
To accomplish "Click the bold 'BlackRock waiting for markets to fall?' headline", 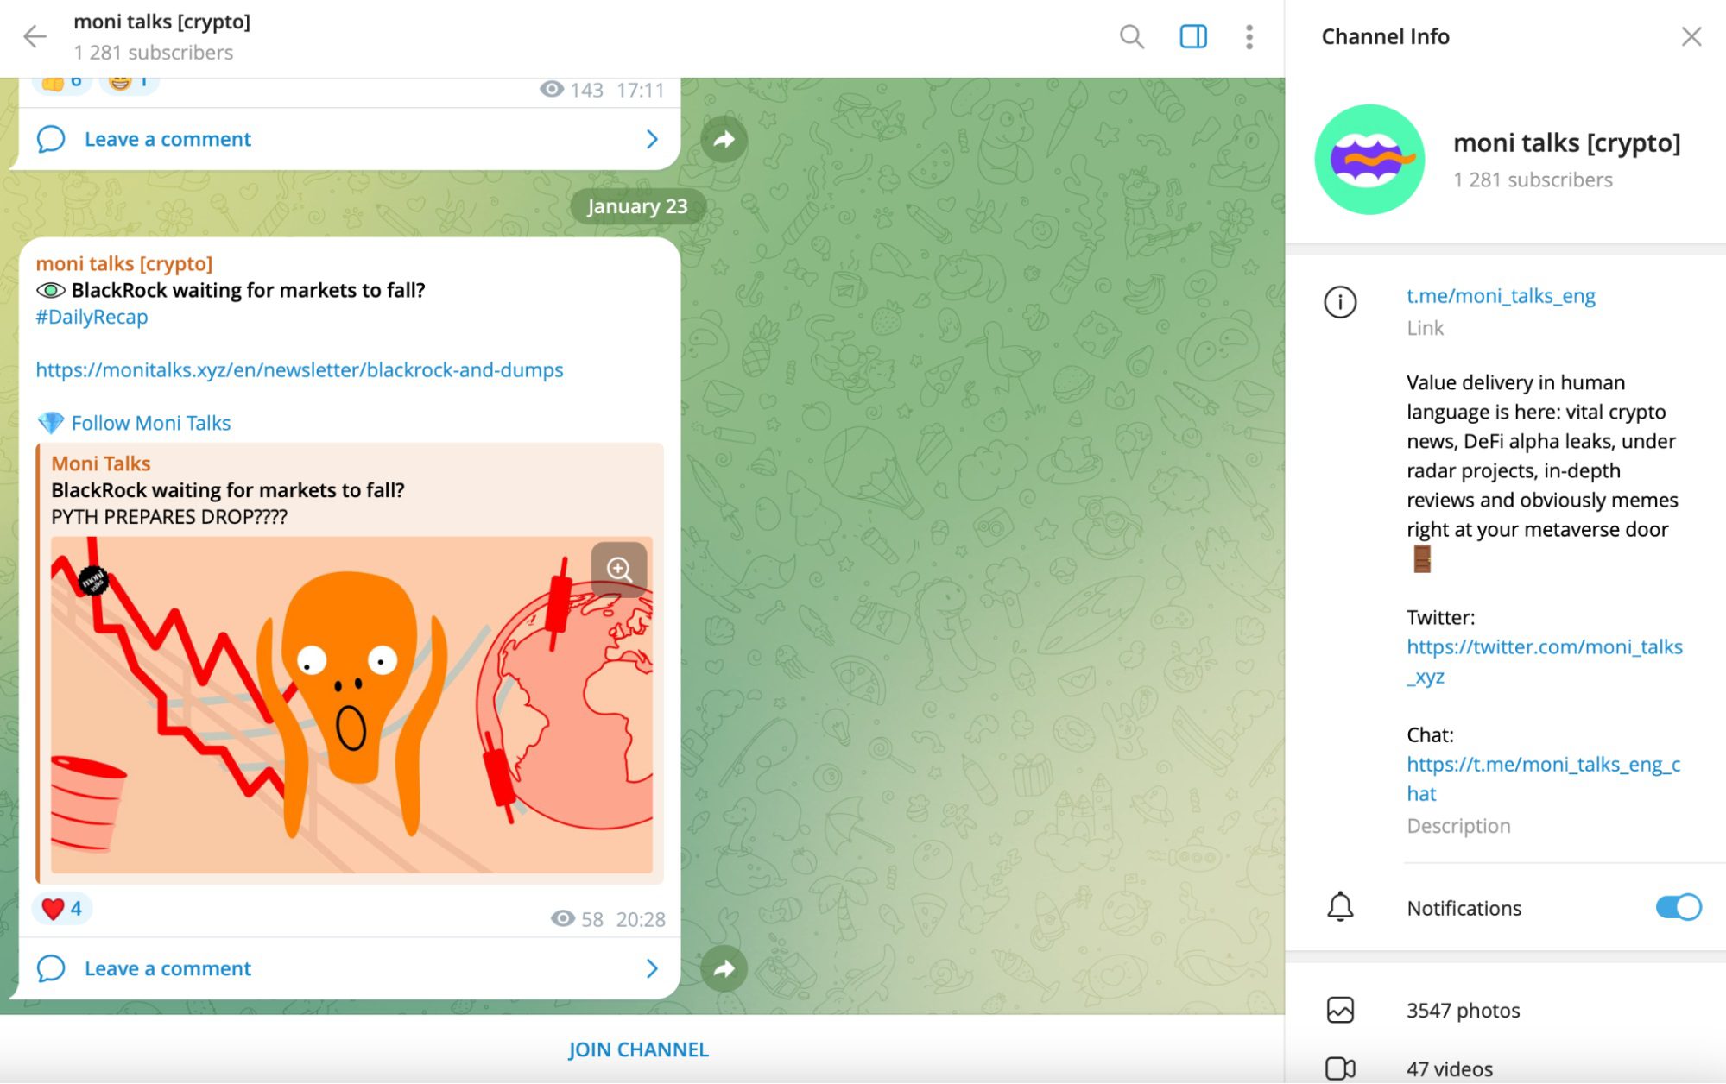I will 249,290.
